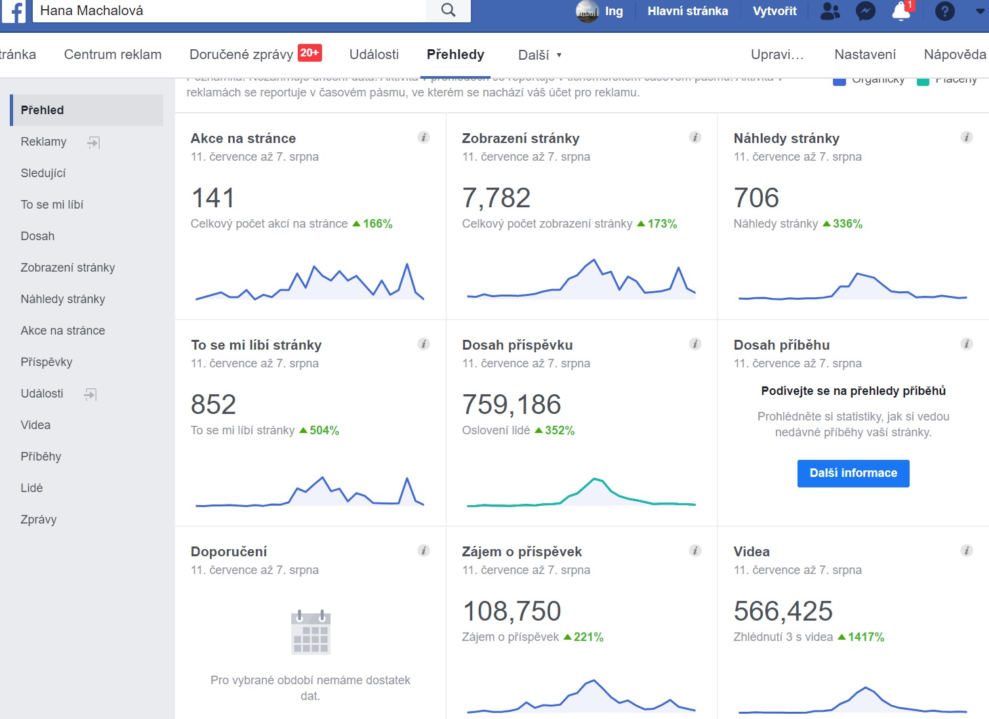Open Příběhy in the left sidebar

coord(41,457)
